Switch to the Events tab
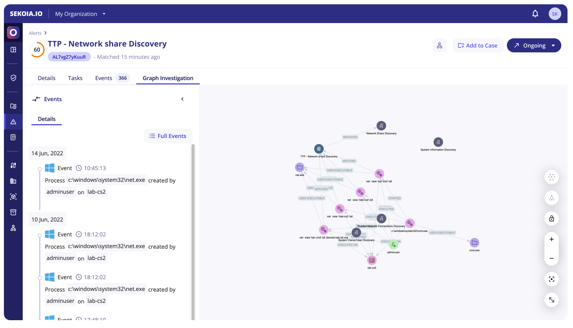Viewport: 573px width, 328px height. point(104,78)
